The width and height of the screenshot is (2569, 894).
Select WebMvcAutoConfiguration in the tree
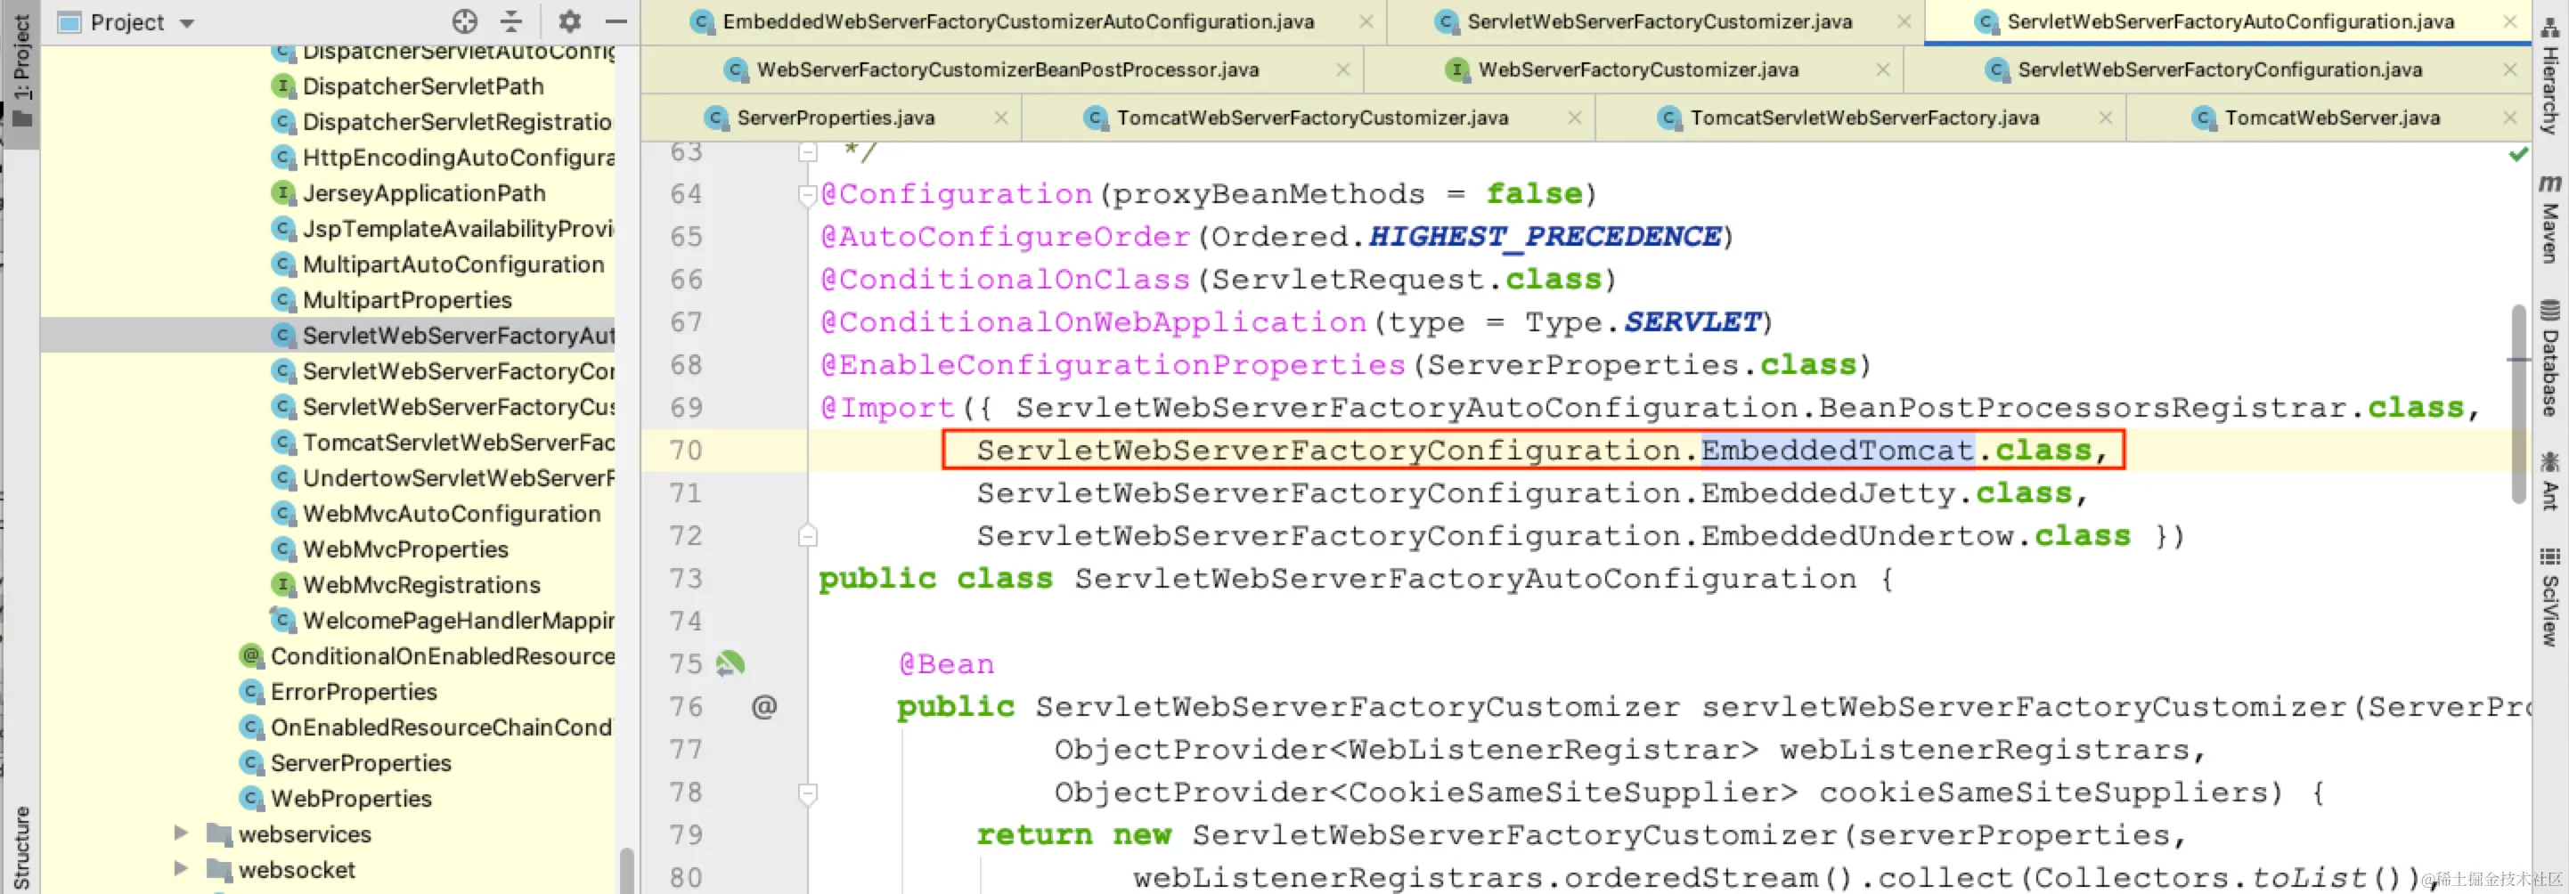452,513
